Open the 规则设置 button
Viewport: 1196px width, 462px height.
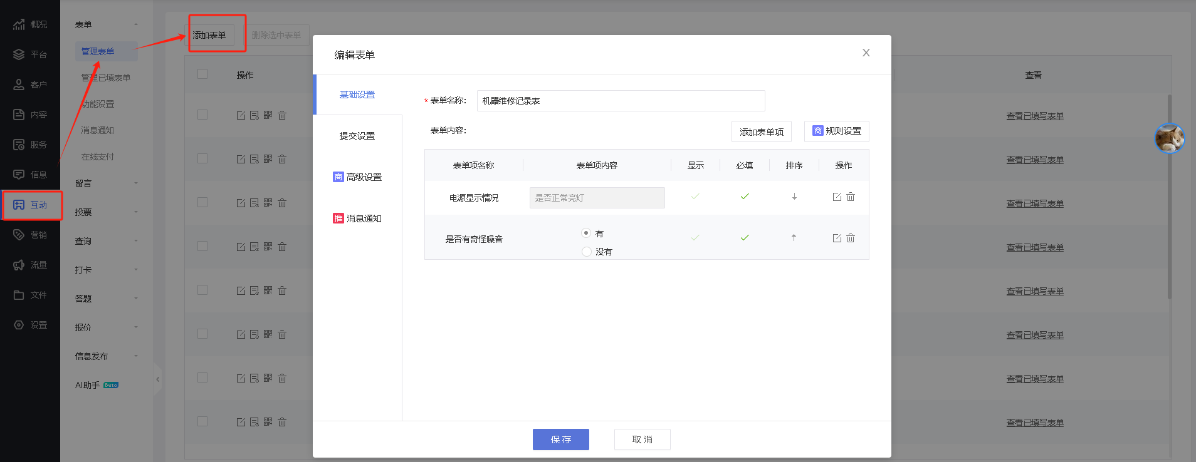tap(837, 131)
